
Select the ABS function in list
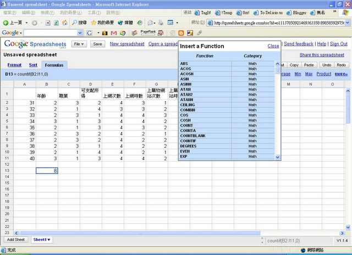click(227, 63)
